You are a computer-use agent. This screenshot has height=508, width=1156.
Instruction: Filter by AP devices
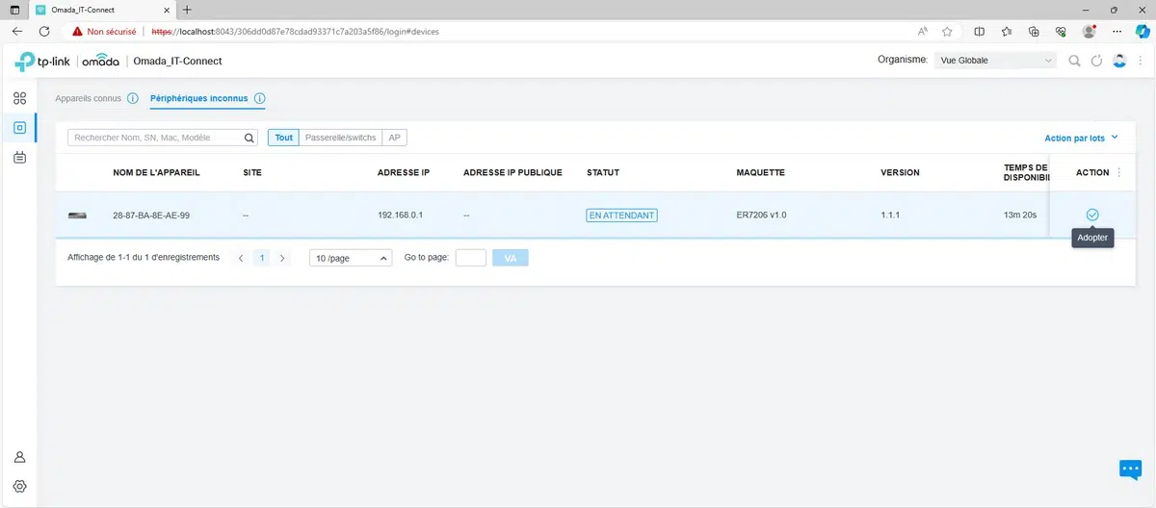(x=394, y=138)
